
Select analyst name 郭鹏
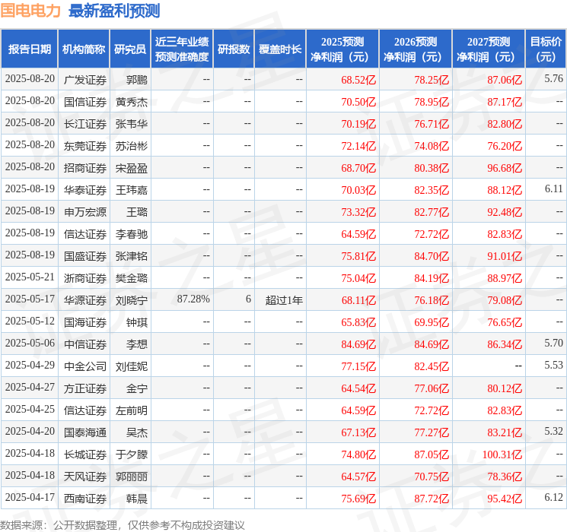pos(137,80)
